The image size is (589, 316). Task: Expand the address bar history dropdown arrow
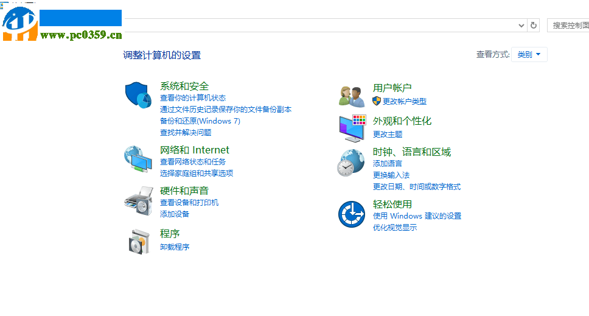click(x=521, y=26)
